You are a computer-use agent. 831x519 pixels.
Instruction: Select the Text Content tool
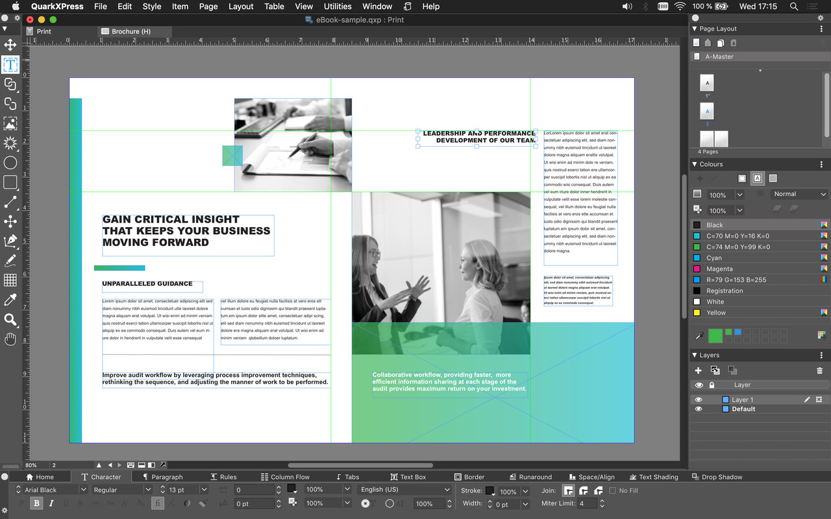point(10,64)
